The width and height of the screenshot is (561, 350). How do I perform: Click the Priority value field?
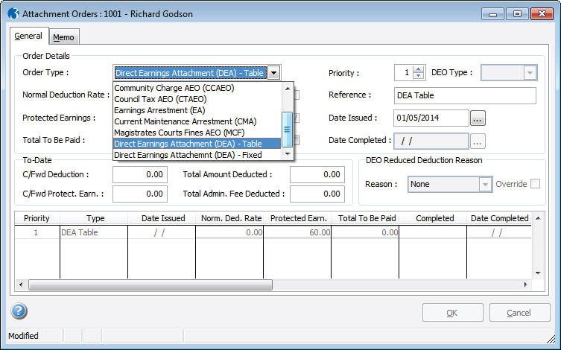pyautogui.click(x=403, y=73)
